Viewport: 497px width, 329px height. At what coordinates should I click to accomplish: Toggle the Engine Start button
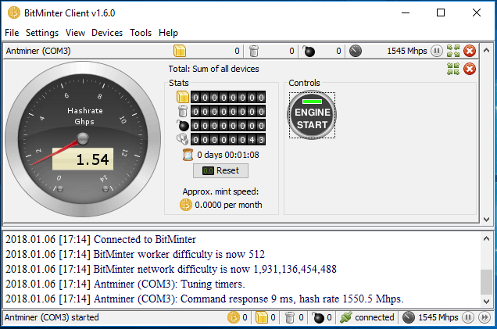[312, 116]
